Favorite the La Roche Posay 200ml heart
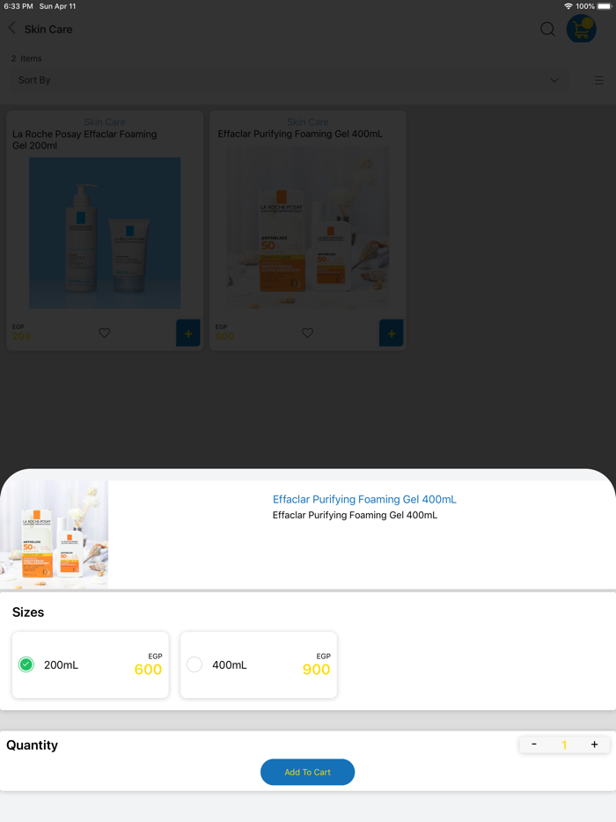Viewport: 616px width, 822px height. 105,333
